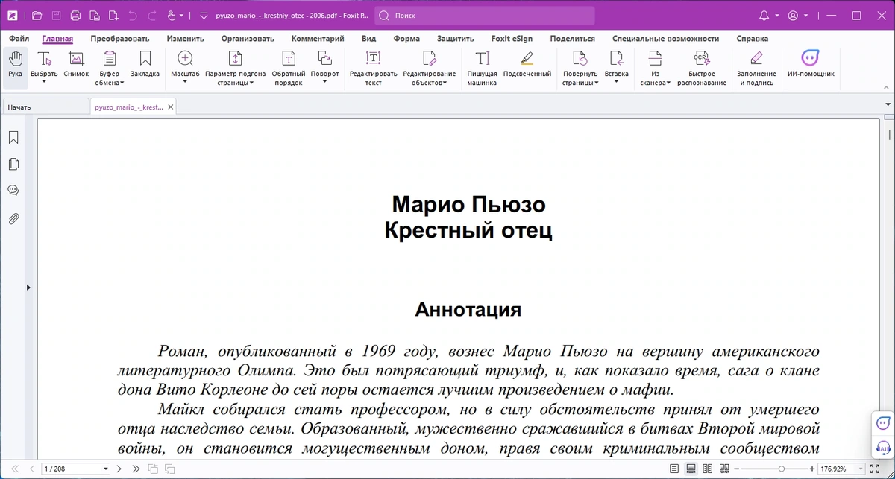Take a snapshot with Снимок tool
Screen dimensions: 895x479
tap(76, 63)
